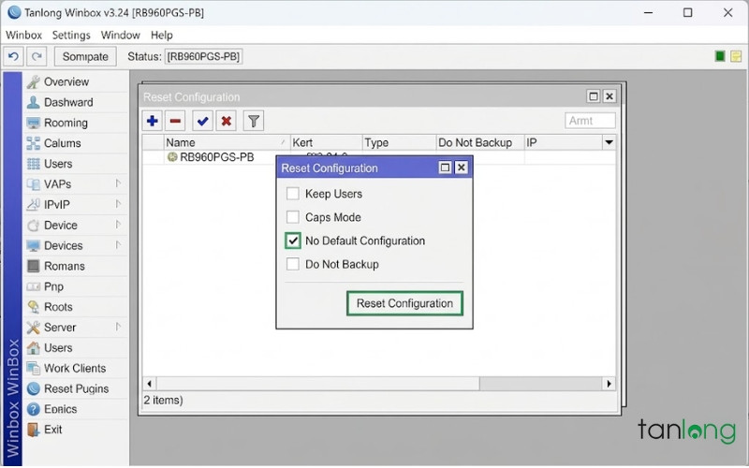
Task: Open the Settings menu
Action: [x=71, y=35]
